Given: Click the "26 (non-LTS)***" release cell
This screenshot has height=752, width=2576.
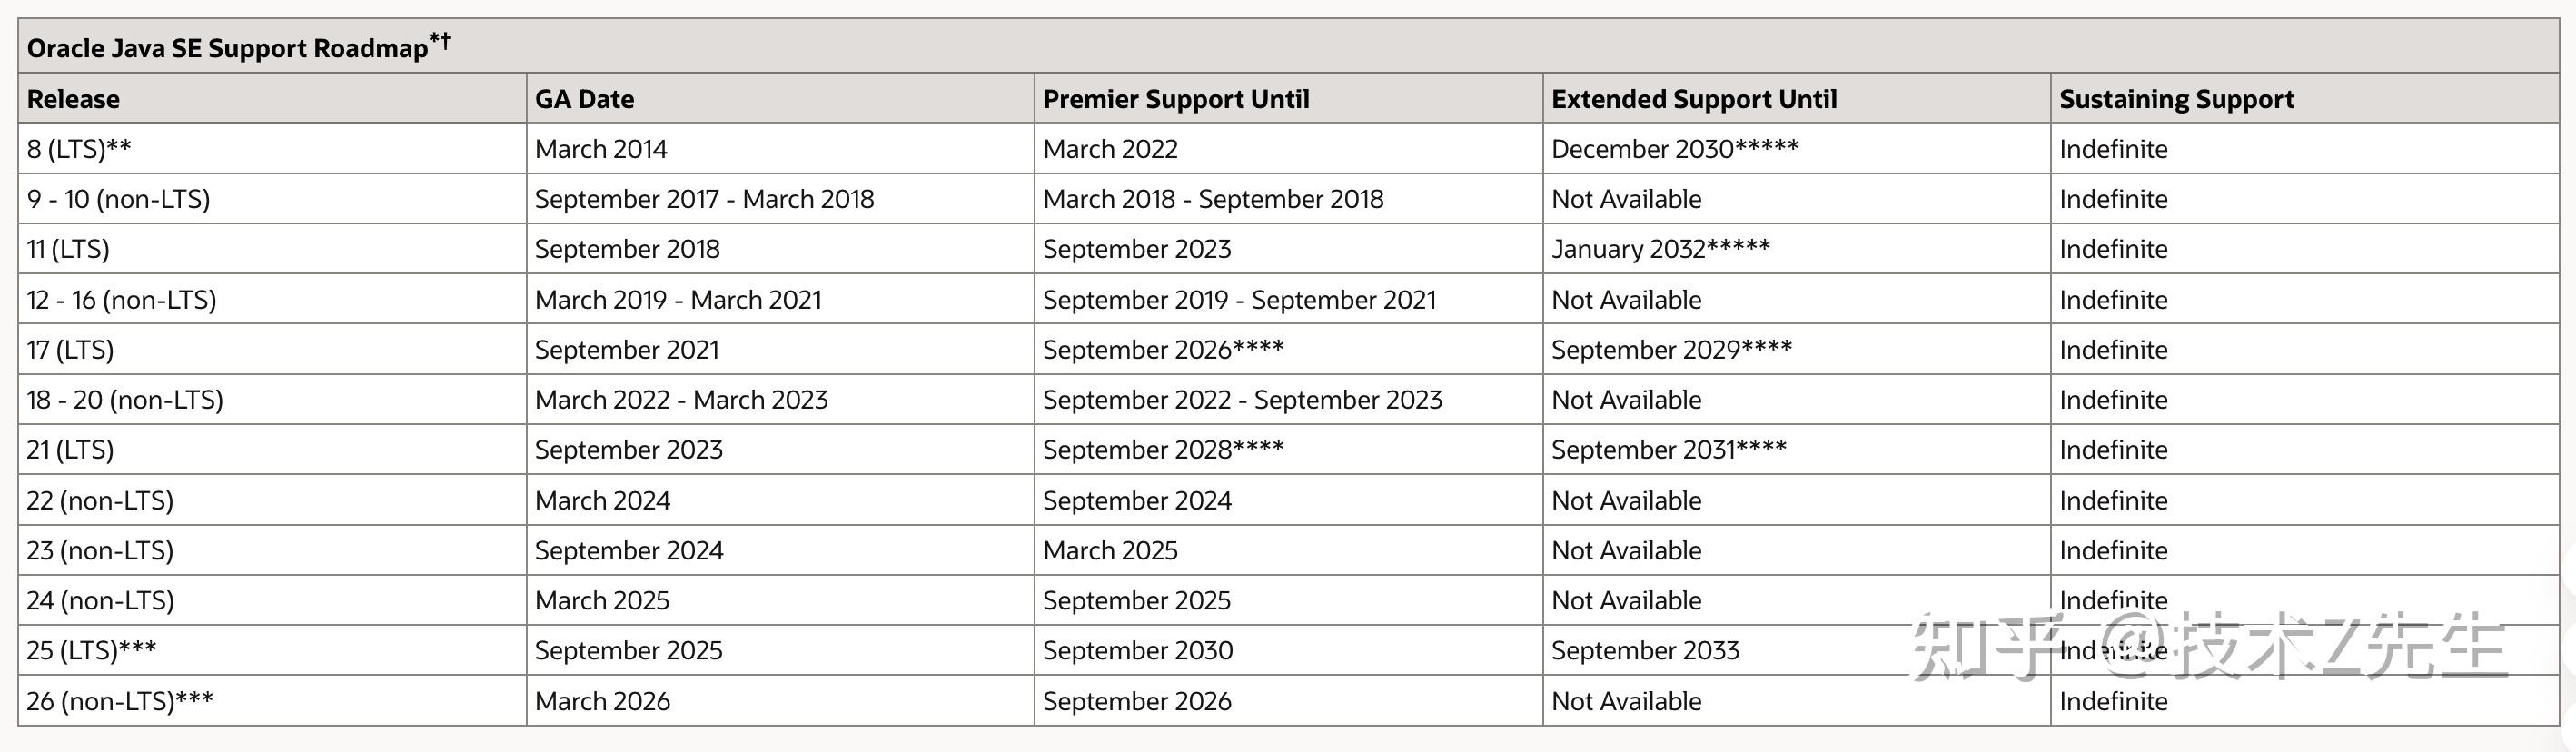Looking at the screenshot, I should click(119, 701).
